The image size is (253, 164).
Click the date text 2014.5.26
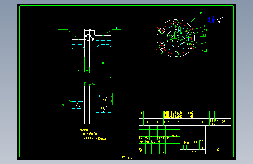(x=156, y=142)
